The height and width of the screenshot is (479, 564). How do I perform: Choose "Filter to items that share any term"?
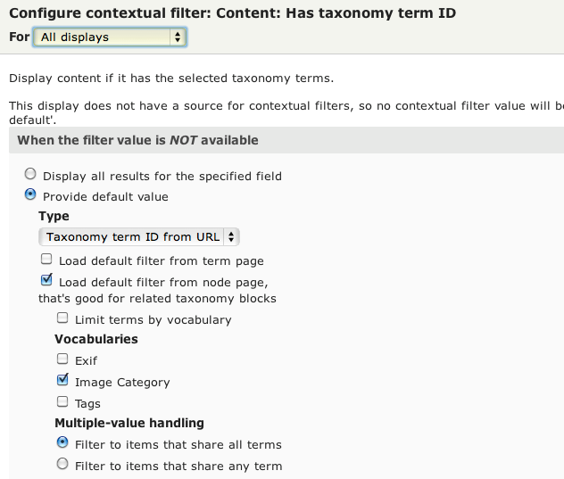(x=62, y=464)
